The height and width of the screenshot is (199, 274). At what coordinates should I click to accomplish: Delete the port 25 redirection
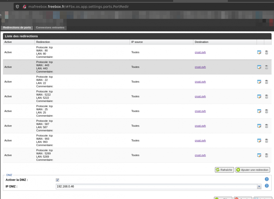click(266, 111)
